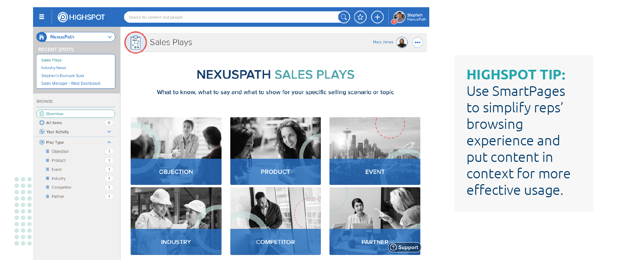This screenshot has width=641, height=267.
Task: Open Sales Manager - West Dashboard
Action: click(71, 84)
